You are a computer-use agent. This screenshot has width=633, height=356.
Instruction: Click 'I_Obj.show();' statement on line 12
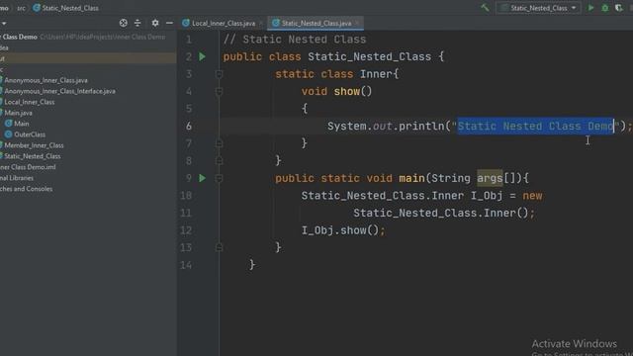(343, 230)
